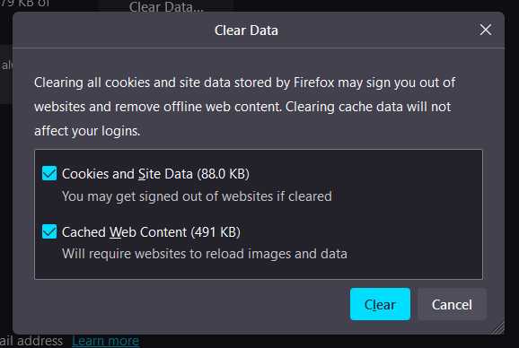Click the warning paragraph about clearing cookies
The height and width of the screenshot is (348, 519).
[245, 107]
